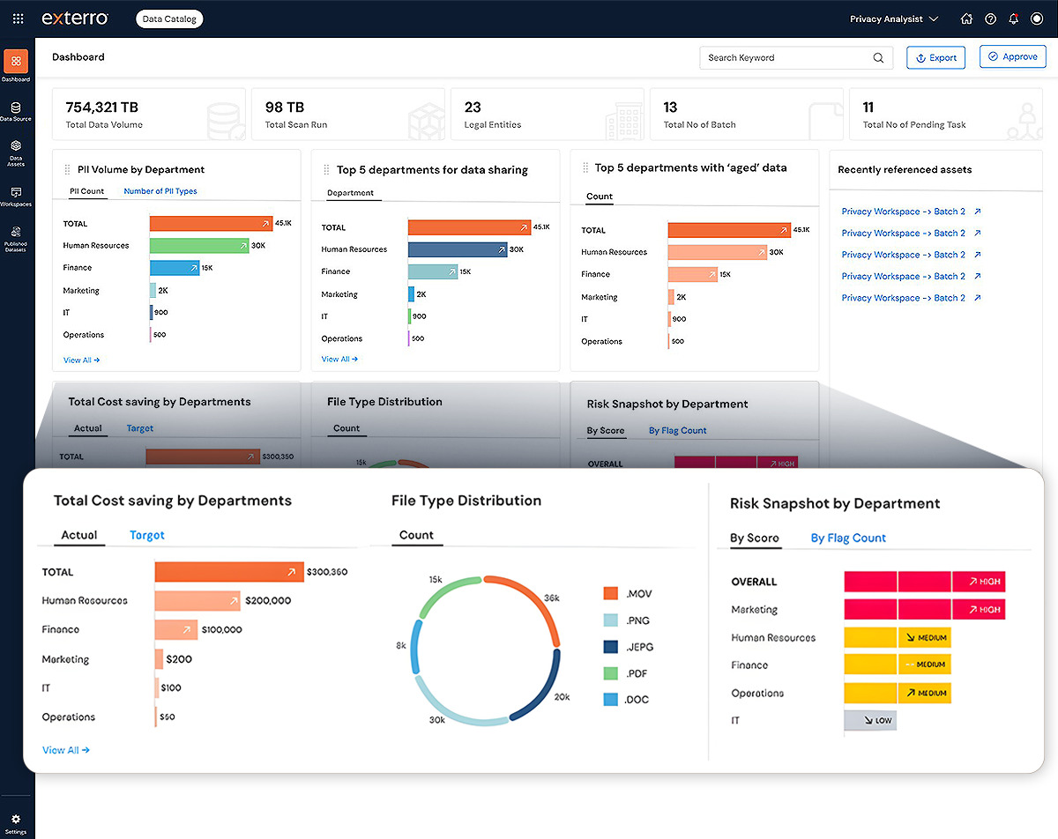The image size is (1058, 839).
Task: Open the help question mark icon
Action: (990, 19)
